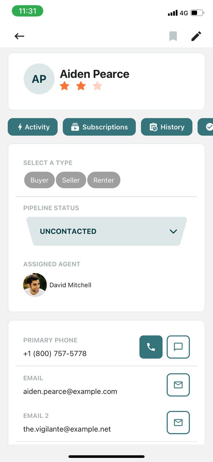Toggle the Buyer type chip
The height and width of the screenshot is (462, 213).
click(39, 180)
